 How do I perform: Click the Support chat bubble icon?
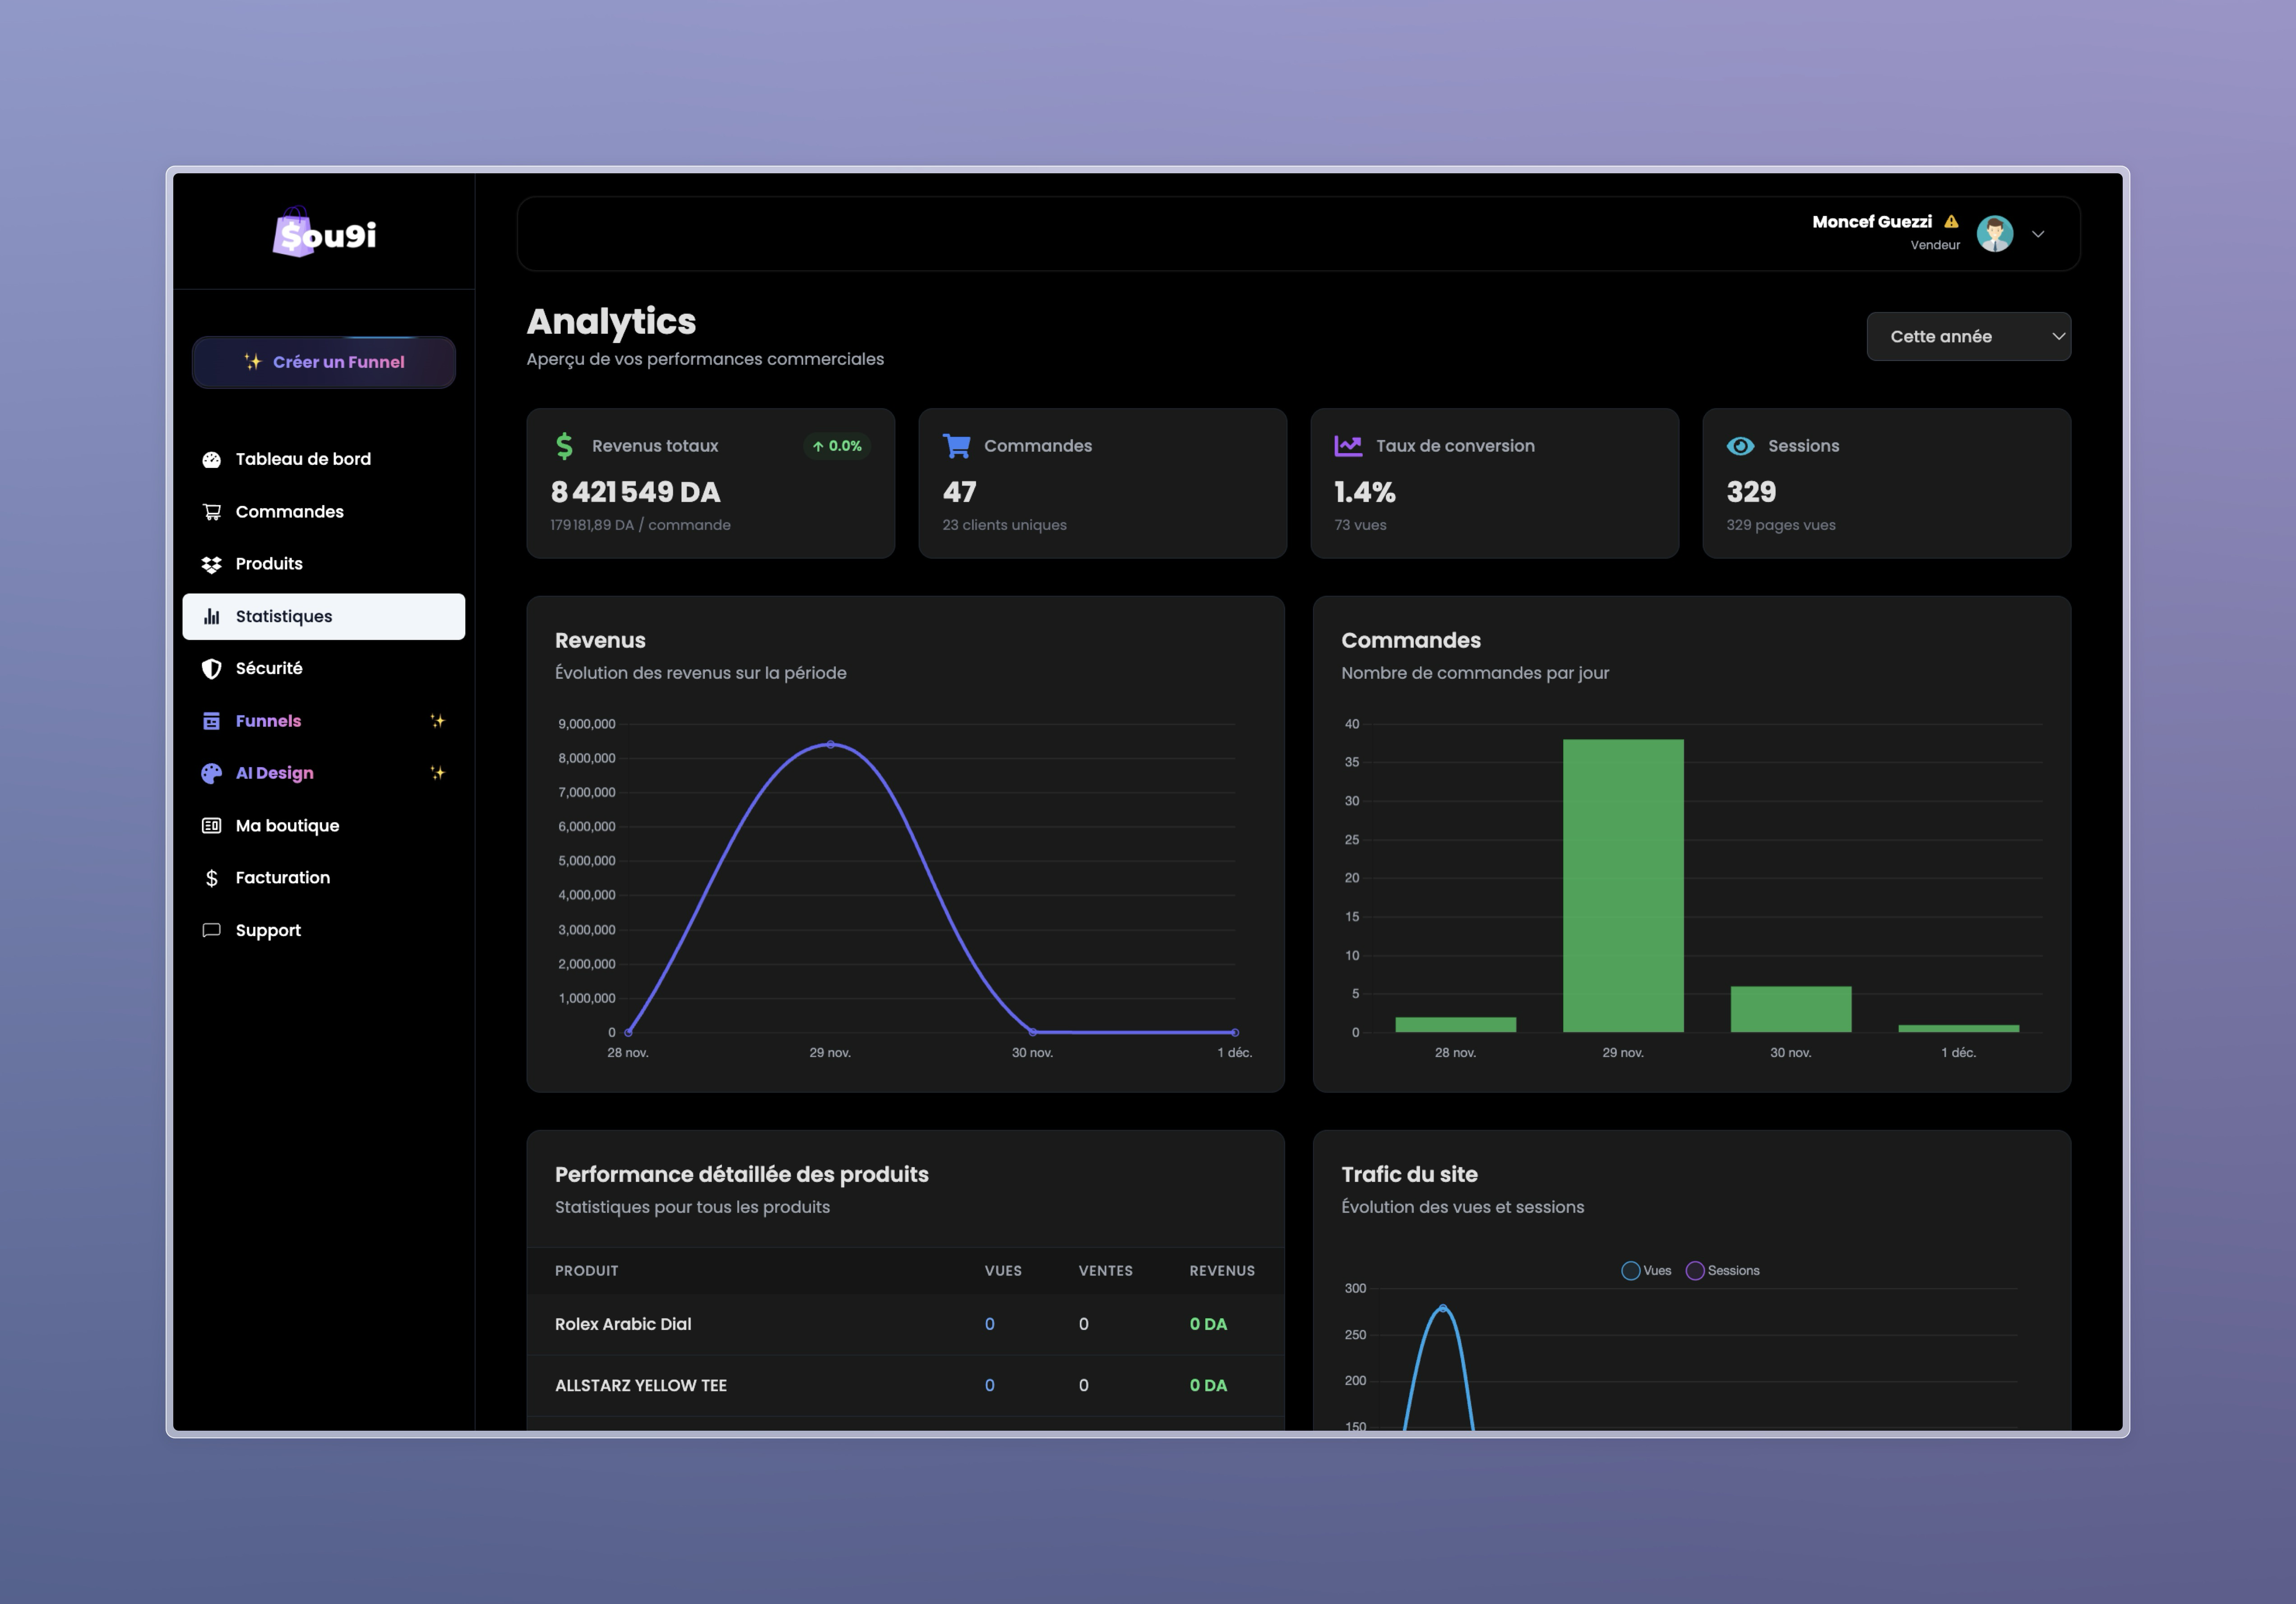pos(211,930)
